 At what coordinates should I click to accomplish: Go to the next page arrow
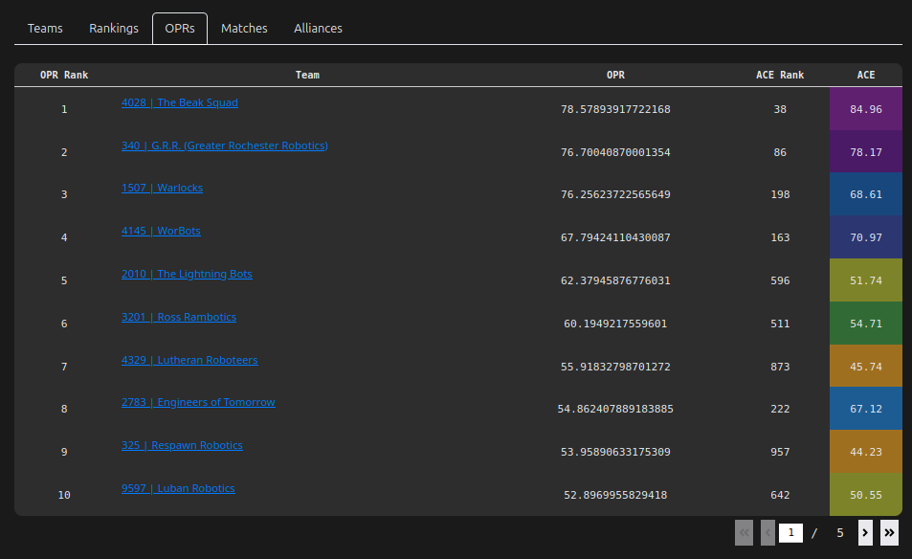tap(865, 533)
